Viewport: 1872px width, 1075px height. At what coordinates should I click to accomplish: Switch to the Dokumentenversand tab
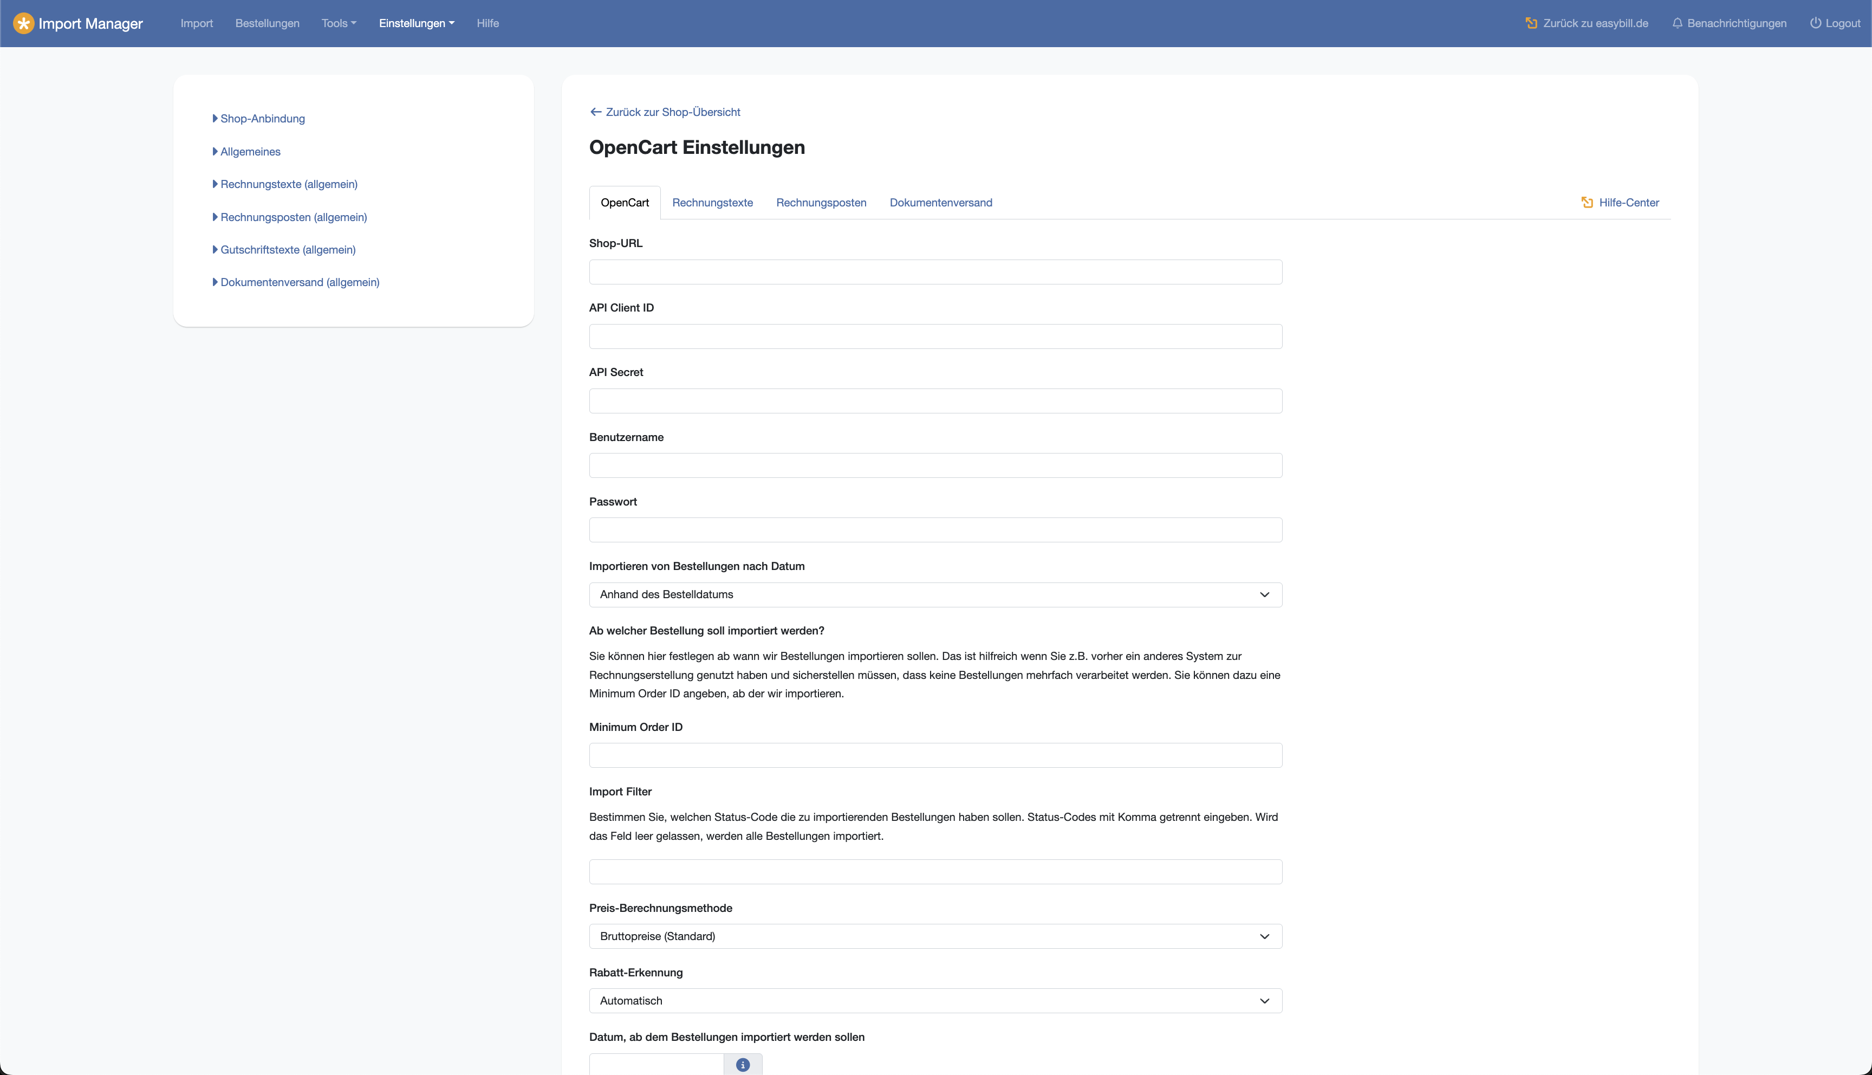941,202
